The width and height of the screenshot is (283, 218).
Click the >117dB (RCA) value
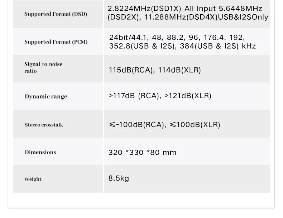pyautogui.click(x=134, y=96)
